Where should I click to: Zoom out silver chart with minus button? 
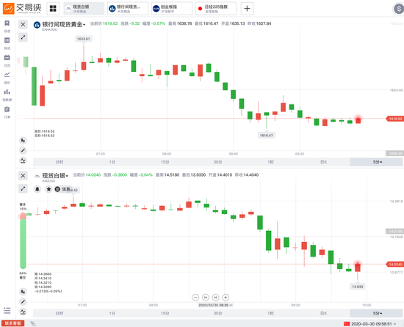[x=195, y=298]
